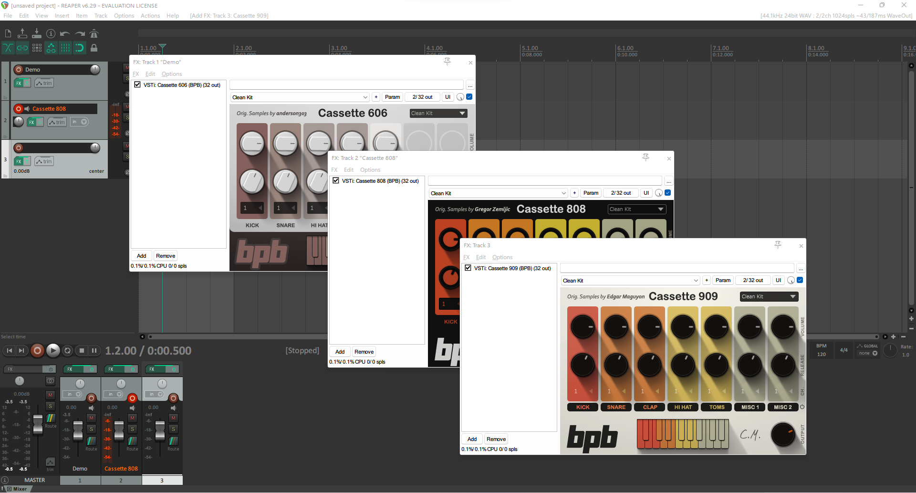Click the record button in transport
Image resolution: width=916 pixels, height=493 pixels.
pyautogui.click(x=37, y=351)
